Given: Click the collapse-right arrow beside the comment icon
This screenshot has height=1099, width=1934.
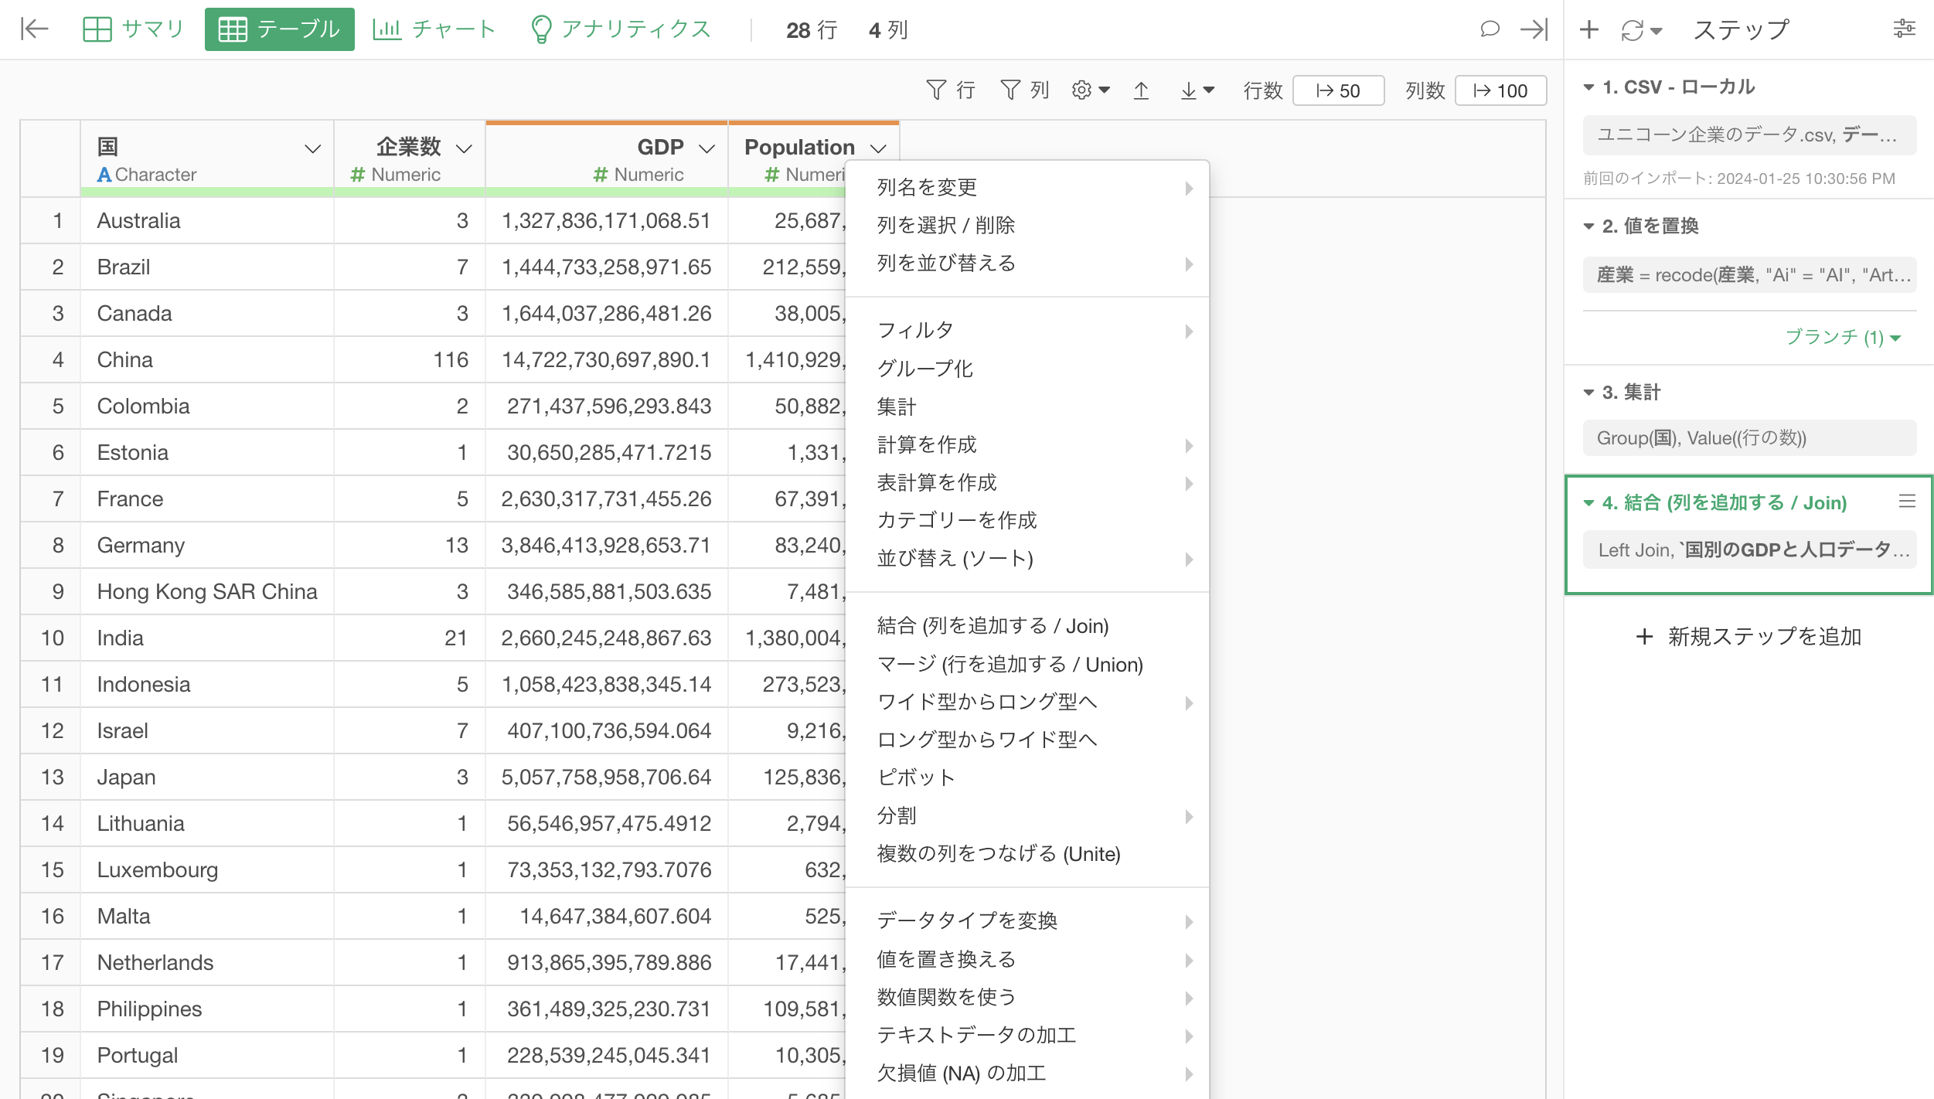Looking at the screenshot, I should click(1534, 29).
